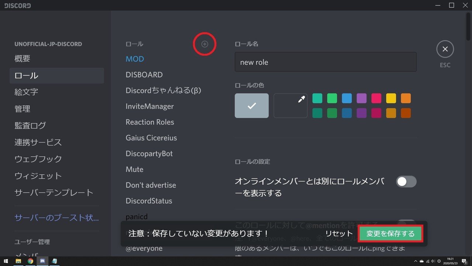
Task: Select the DISBOARD role
Action: pos(144,75)
